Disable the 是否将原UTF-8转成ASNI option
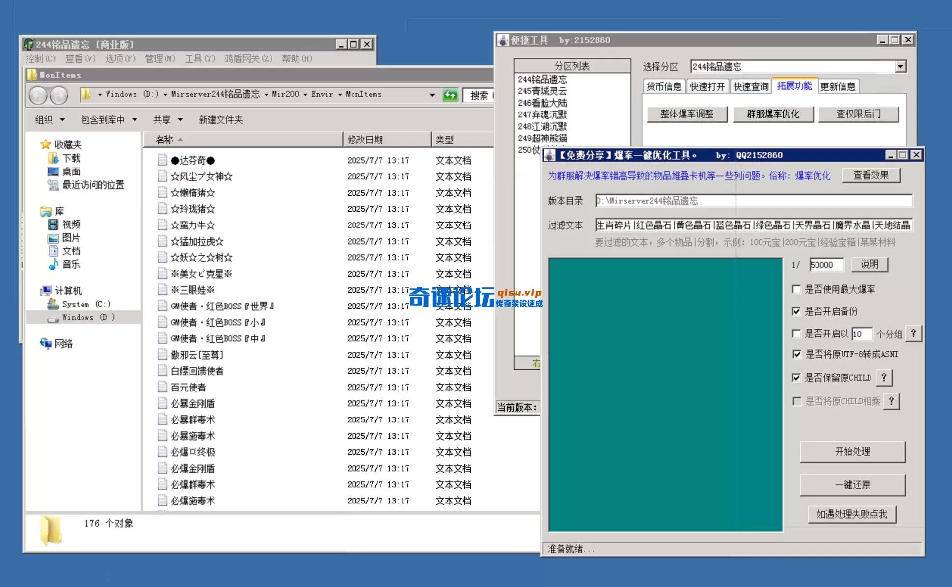The height and width of the screenshot is (587, 952). [x=796, y=354]
